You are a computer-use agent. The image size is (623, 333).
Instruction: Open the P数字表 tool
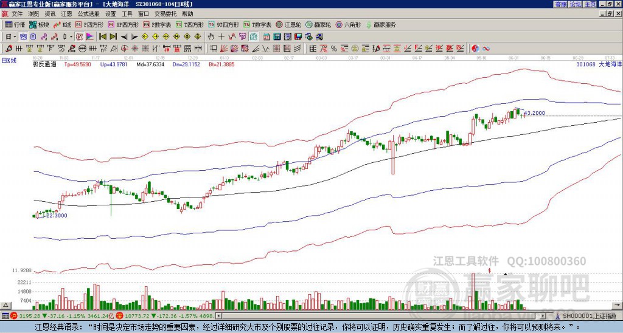click(157, 24)
